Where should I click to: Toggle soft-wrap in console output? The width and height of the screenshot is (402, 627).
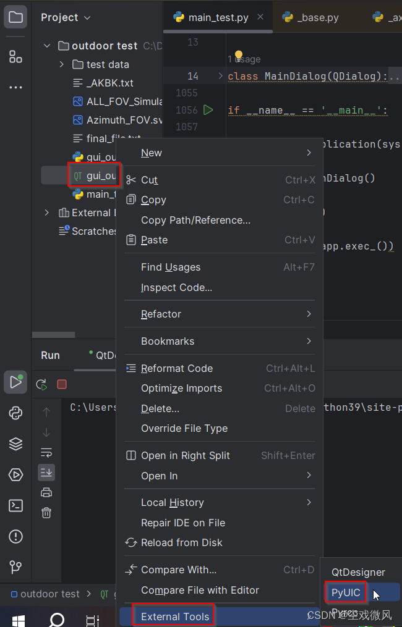pos(46,452)
